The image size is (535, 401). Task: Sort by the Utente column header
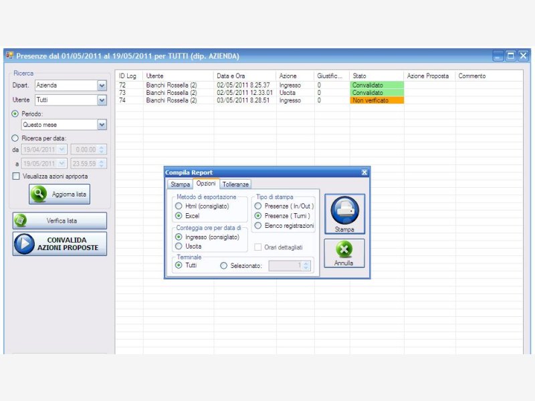[178, 76]
